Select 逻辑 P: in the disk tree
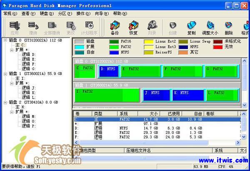The image size is (250, 171). pyautogui.click(x=29, y=126)
